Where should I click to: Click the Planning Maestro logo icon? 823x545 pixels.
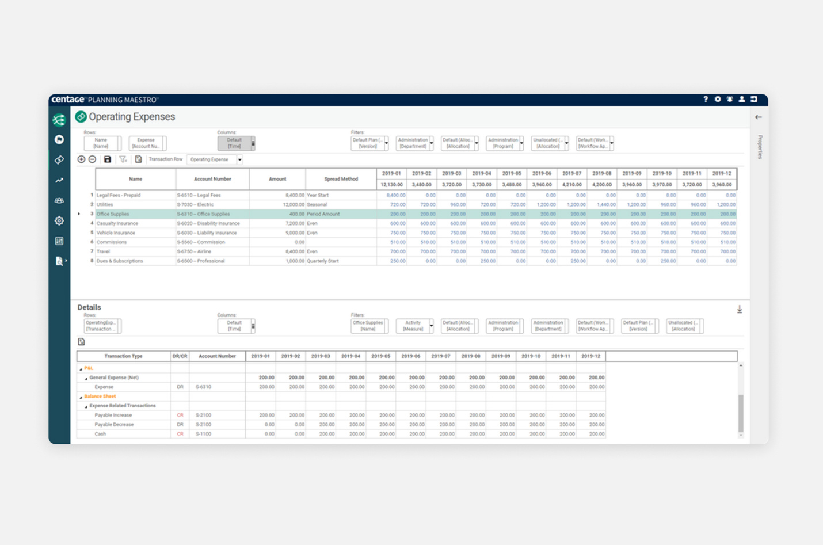58,120
